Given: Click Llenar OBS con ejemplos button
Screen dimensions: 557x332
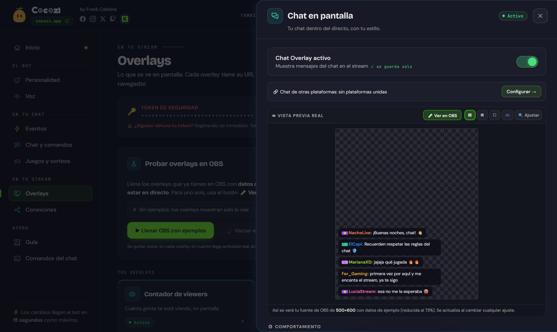Looking at the screenshot, I should [x=170, y=230].
